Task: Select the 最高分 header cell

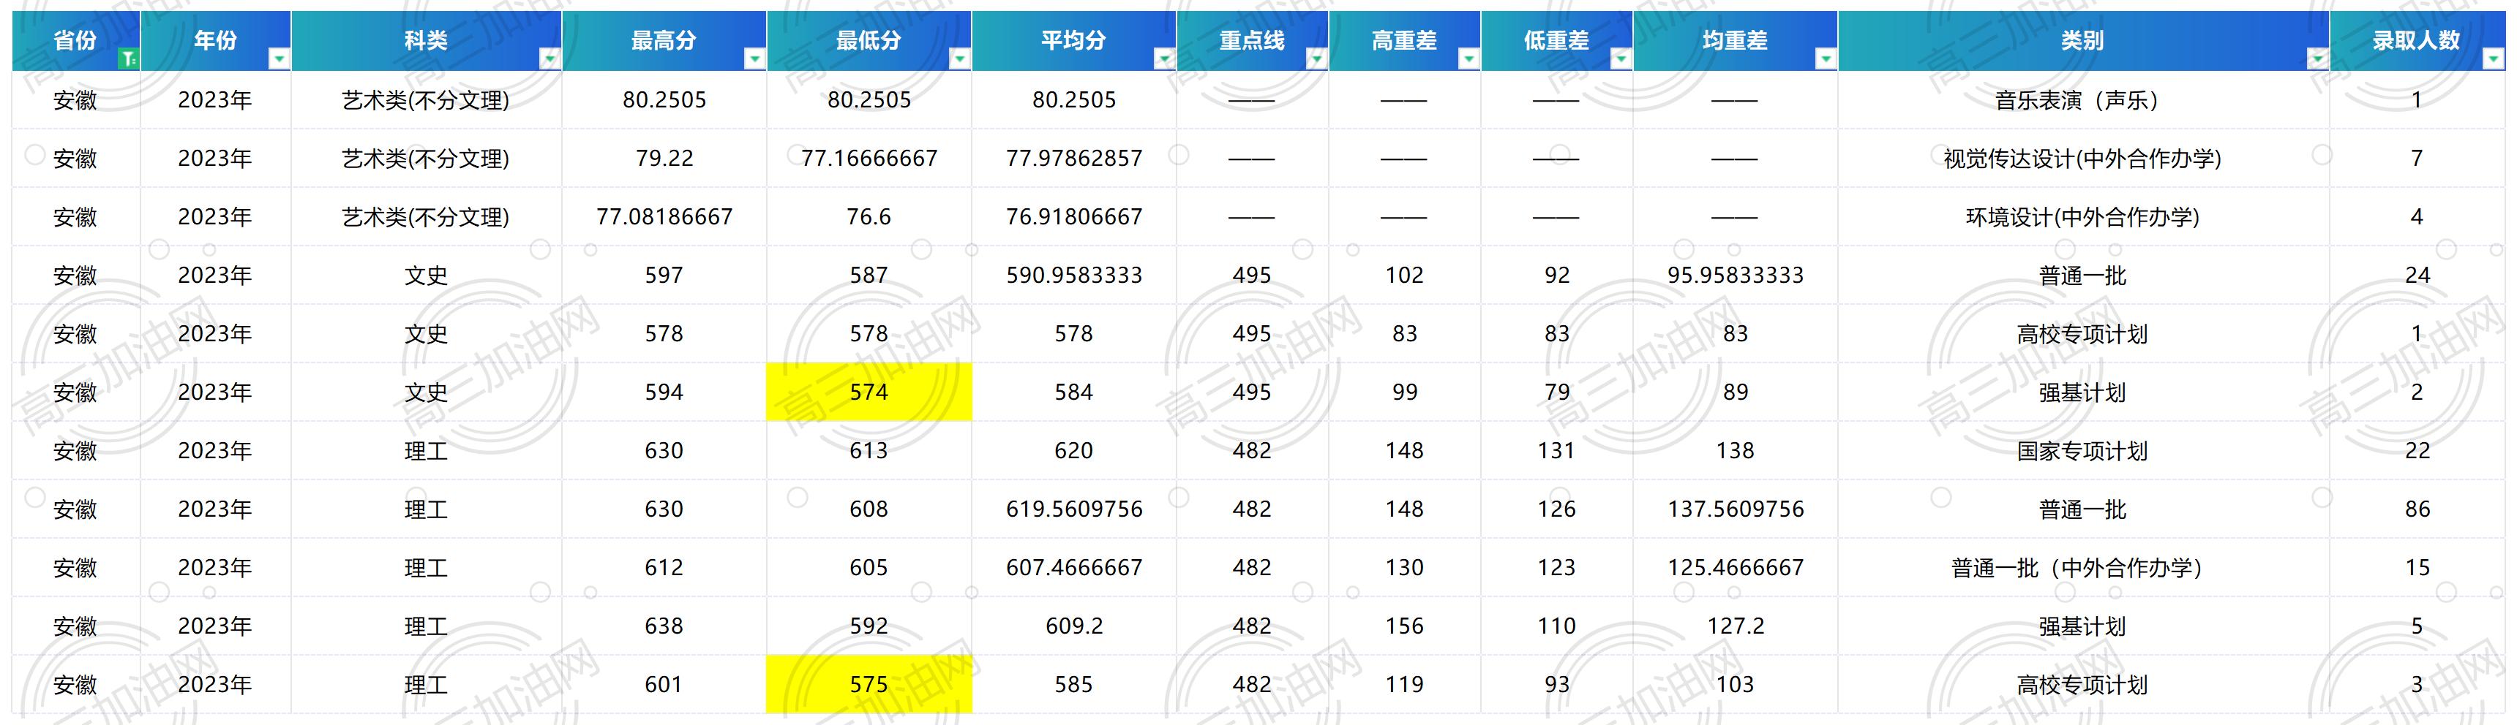Action: 664,41
